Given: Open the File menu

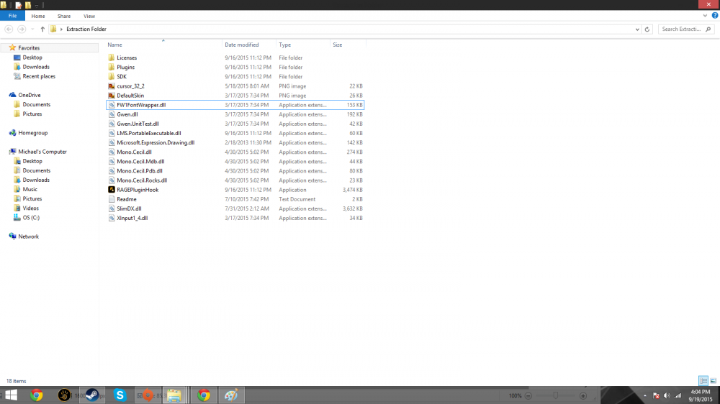Looking at the screenshot, I should 12,16.
